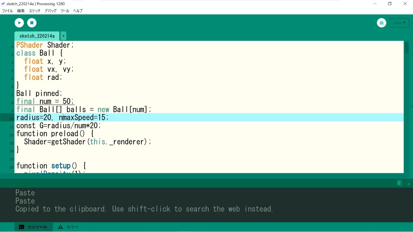Click the copy-to-clipboard icon in status bar
The image size is (413, 232).
pos(399,183)
